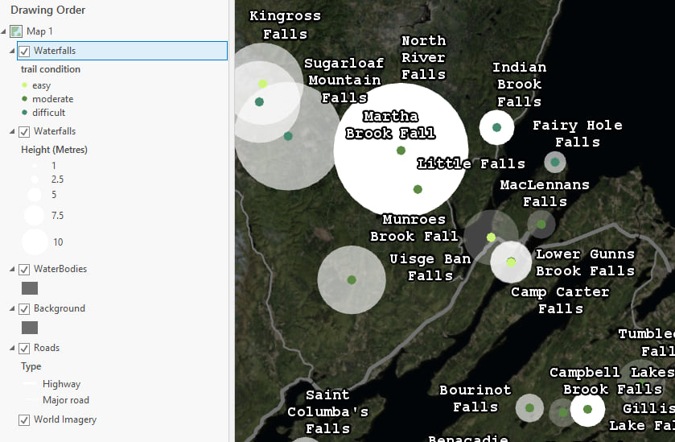
Task: Collapse the Roads layer legend
Action: pyautogui.click(x=12, y=348)
